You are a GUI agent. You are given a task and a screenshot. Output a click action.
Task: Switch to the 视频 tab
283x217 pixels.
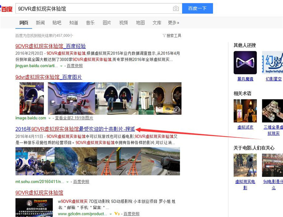[124, 23]
